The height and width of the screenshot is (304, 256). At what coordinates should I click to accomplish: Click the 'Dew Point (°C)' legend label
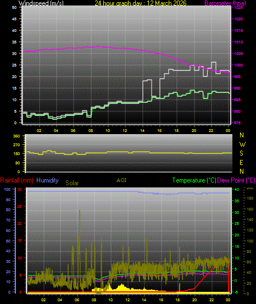click(236, 180)
